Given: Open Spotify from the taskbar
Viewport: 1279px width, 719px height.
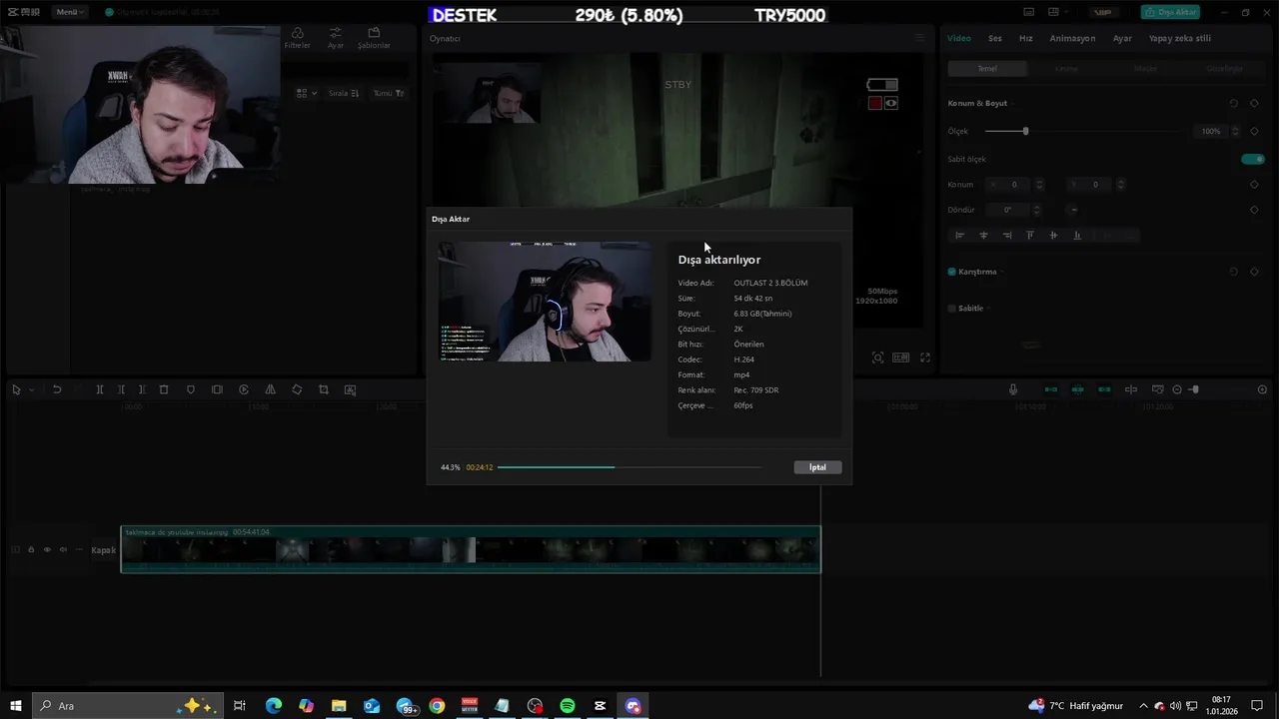Looking at the screenshot, I should pos(568,706).
